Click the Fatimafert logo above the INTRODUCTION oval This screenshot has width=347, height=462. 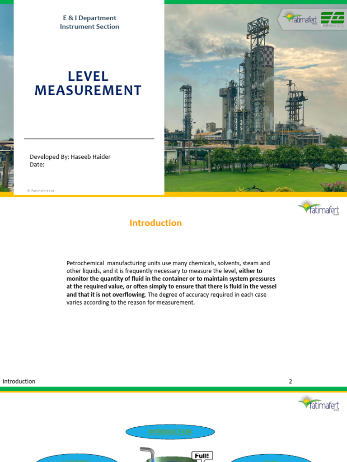click(319, 403)
